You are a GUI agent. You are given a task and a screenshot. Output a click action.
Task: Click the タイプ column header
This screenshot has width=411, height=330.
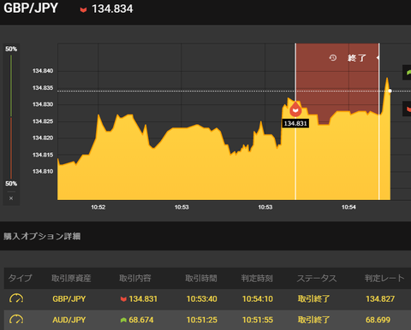[20, 278]
